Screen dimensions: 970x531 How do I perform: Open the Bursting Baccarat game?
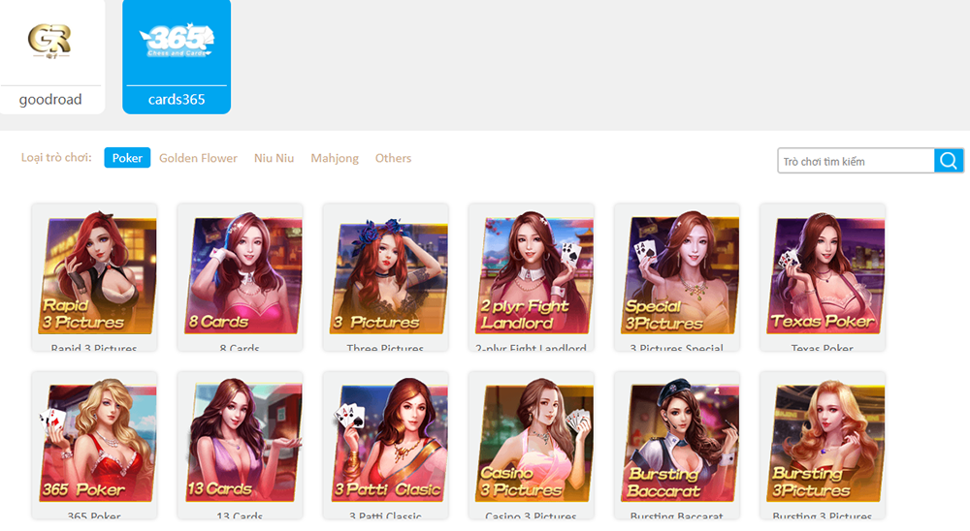tap(677, 445)
